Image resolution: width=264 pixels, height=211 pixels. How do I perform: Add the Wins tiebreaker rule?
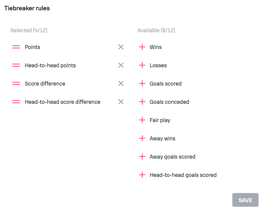coord(142,47)
